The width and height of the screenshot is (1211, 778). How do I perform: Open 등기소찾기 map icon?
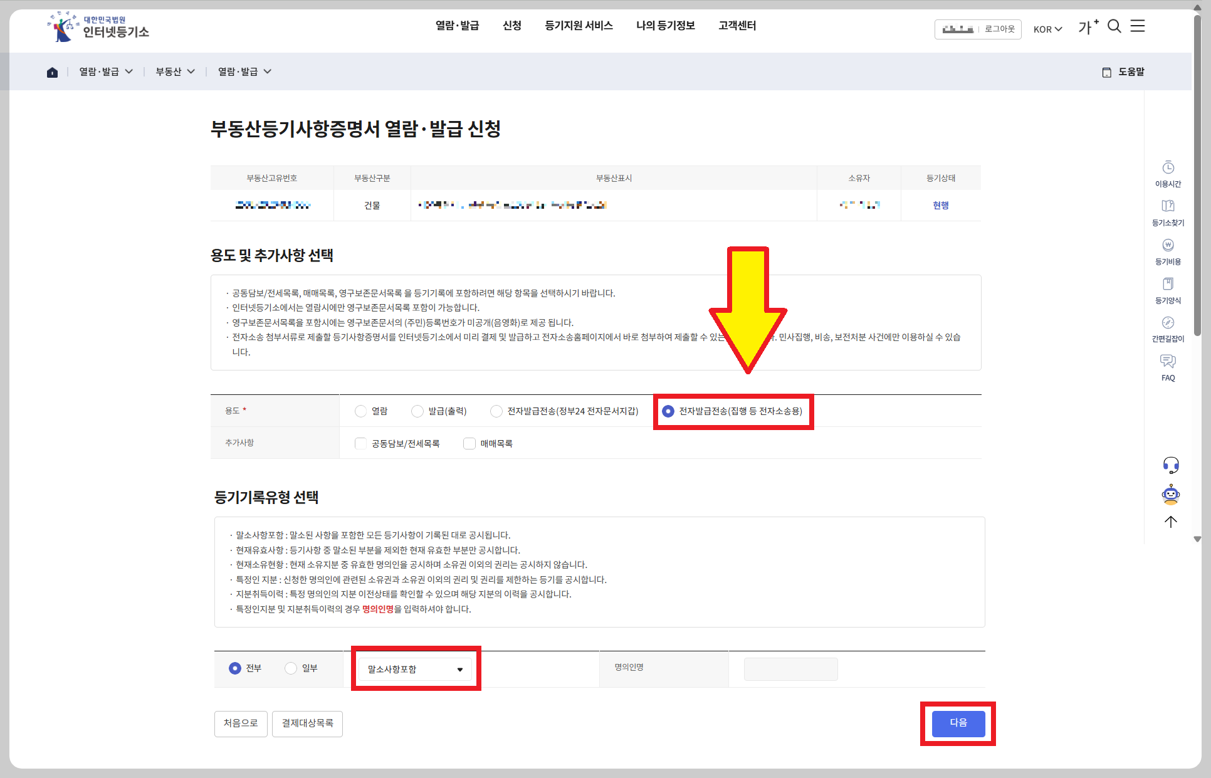(x=1168, y=206)
